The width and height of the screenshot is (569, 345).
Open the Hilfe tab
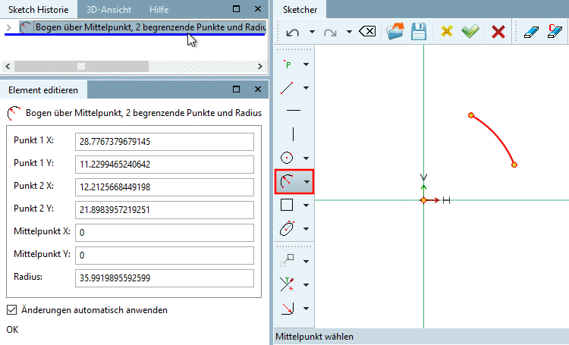click(x=159, y=9)
